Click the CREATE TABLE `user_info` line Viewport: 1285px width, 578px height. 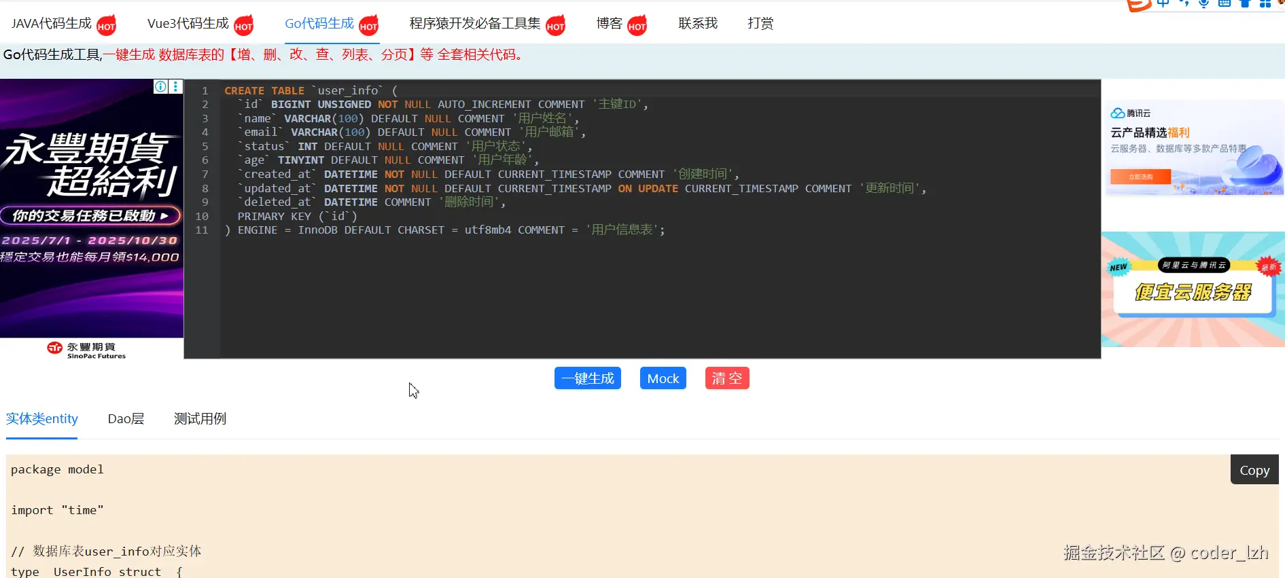click(x=311, y=90)
